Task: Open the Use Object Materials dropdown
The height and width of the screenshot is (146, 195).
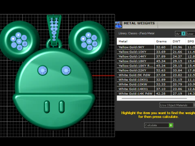Action: click(178, 105)
